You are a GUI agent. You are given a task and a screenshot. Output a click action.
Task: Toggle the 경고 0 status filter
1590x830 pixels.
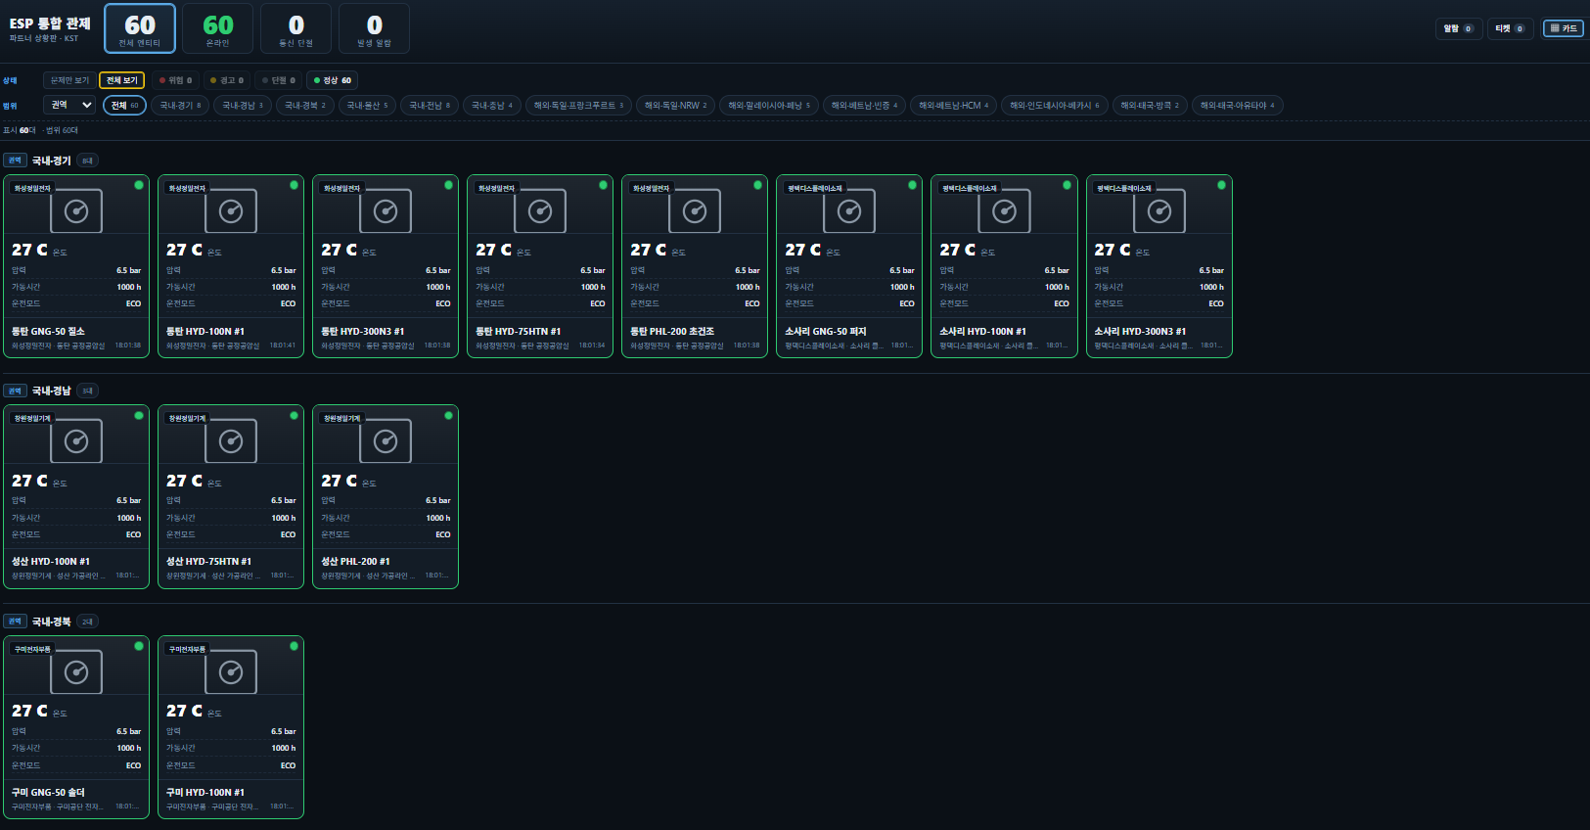tap(227, 80)
